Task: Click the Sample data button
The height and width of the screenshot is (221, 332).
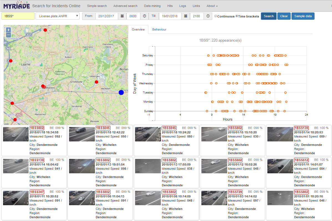Action: pos(303,16)
